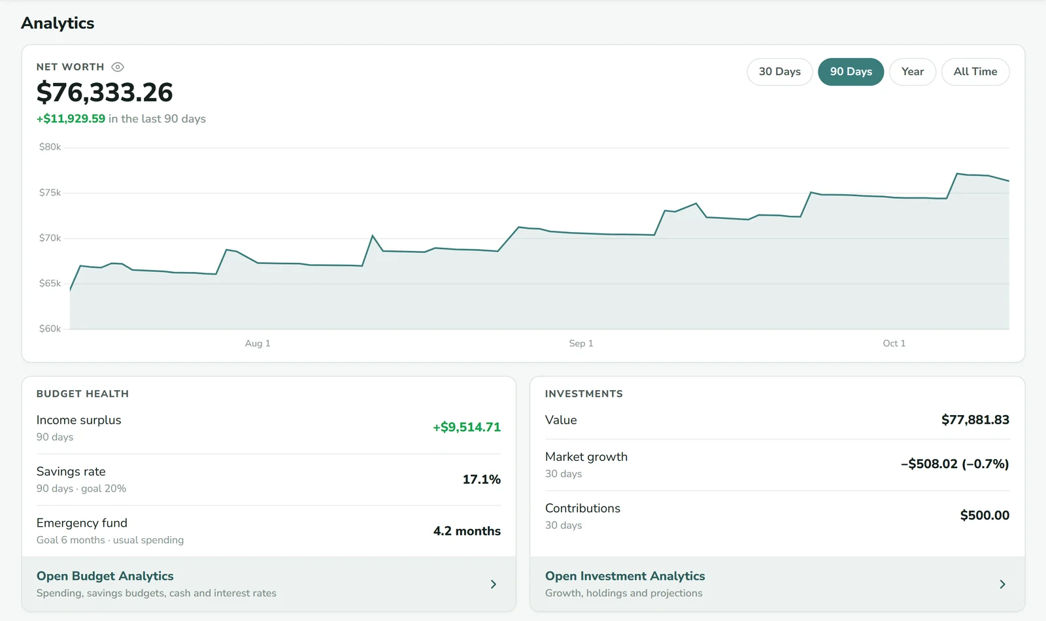Click the Oct 1 axis label

coord(894,343)
